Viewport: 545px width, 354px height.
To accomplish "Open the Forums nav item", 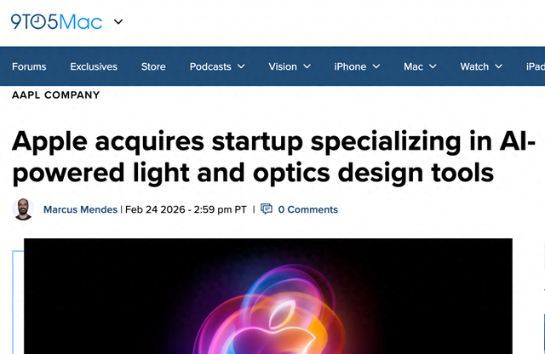I will tap(29, 66).
